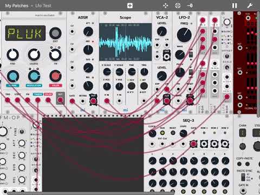Click the SEQ-3 EXT CLK input jack
Screen dimensions: 260x195
pyautogui.click(x=162, y=144)
